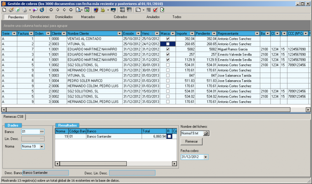
Task: Click the new document toolbar icon
Action: coord(4,10)
